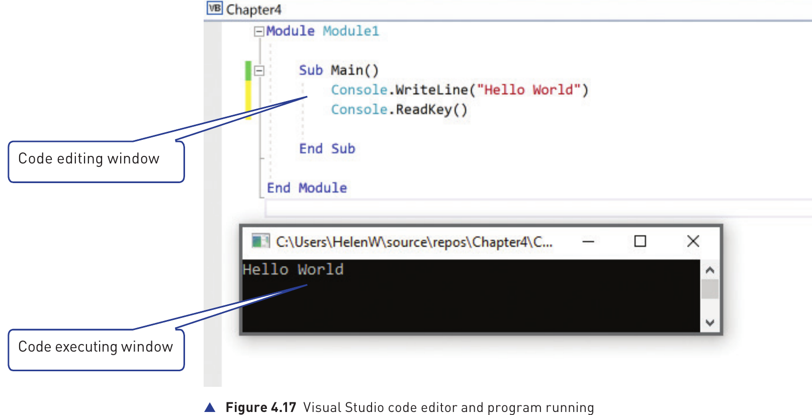
Task: Click 'Sub' keyword before Main()
Action: (x=311, y=70)
